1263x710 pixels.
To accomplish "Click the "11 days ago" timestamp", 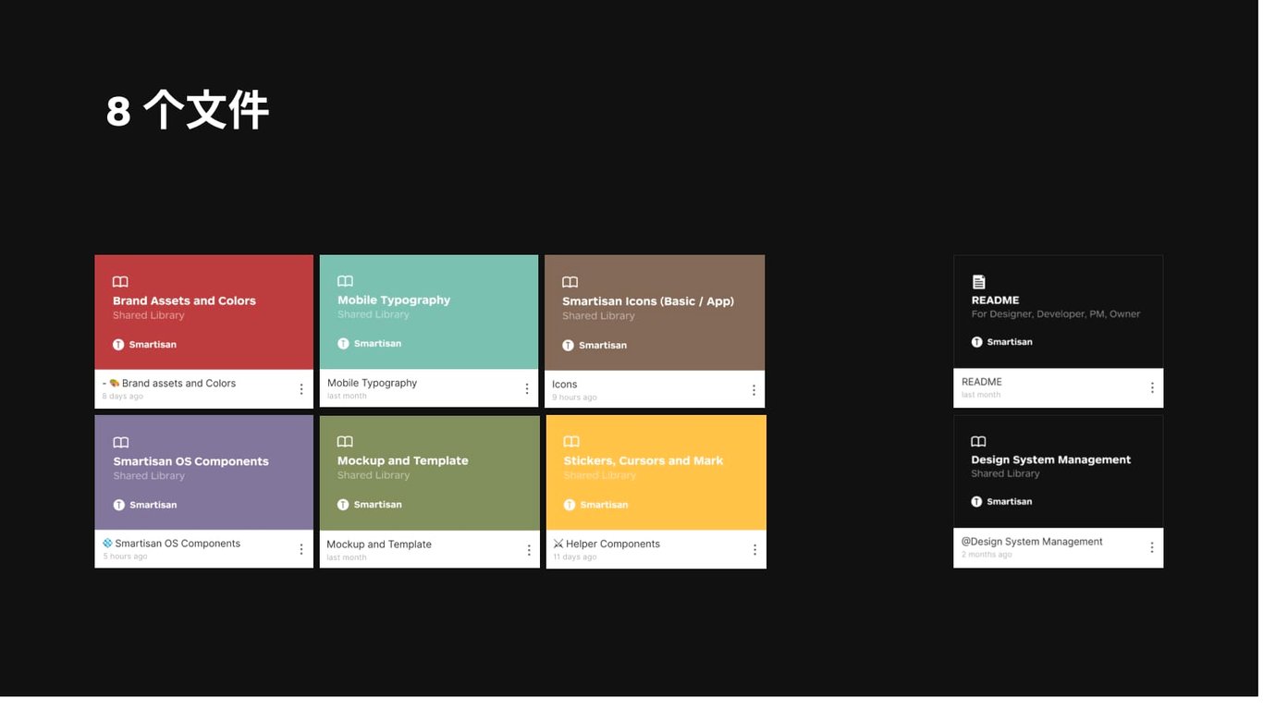I will click(575, 557).
